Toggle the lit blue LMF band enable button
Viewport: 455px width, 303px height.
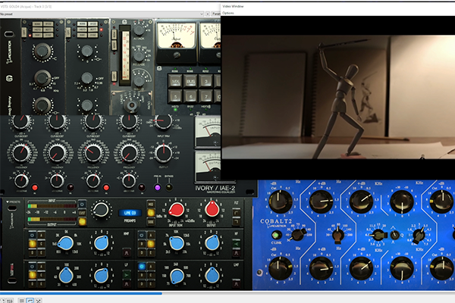[x=142, y=266]
